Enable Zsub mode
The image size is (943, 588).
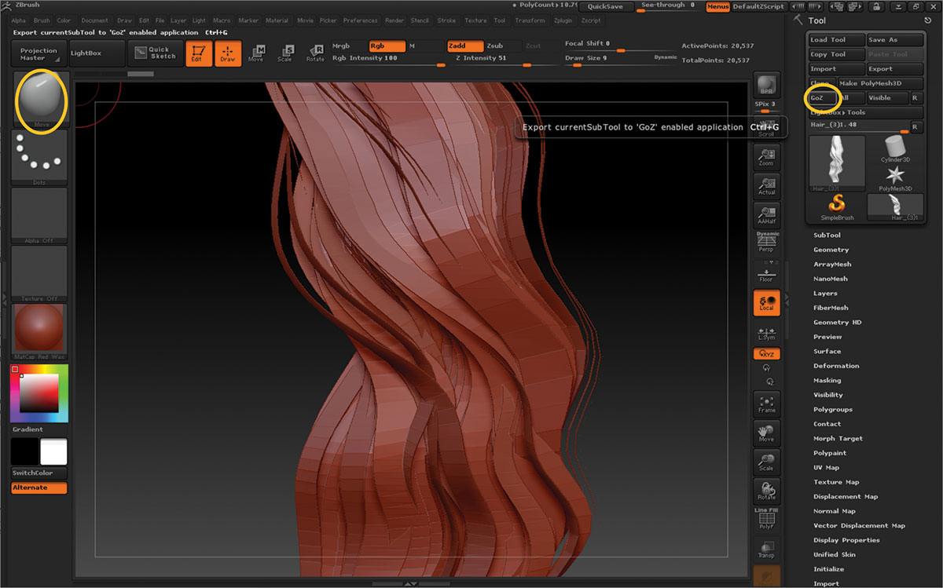pyautogui.click(x=502, y=46)
